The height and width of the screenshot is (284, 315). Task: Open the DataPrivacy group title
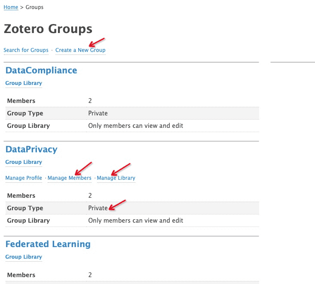click(31, 149)
